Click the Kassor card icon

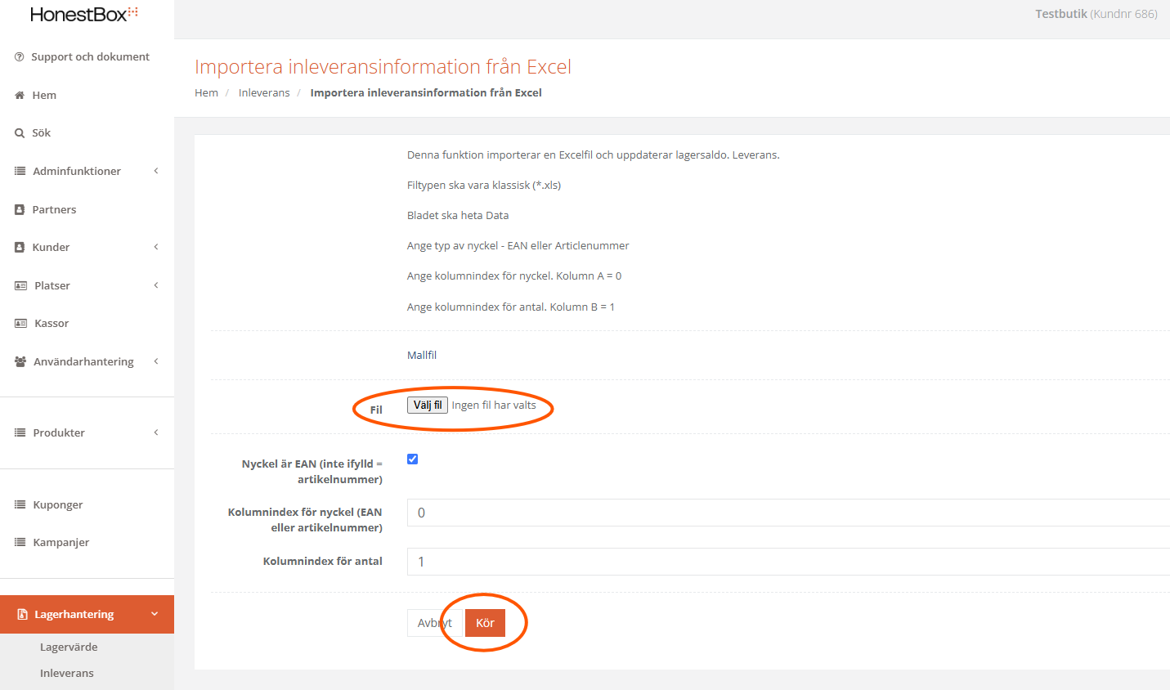21,324
